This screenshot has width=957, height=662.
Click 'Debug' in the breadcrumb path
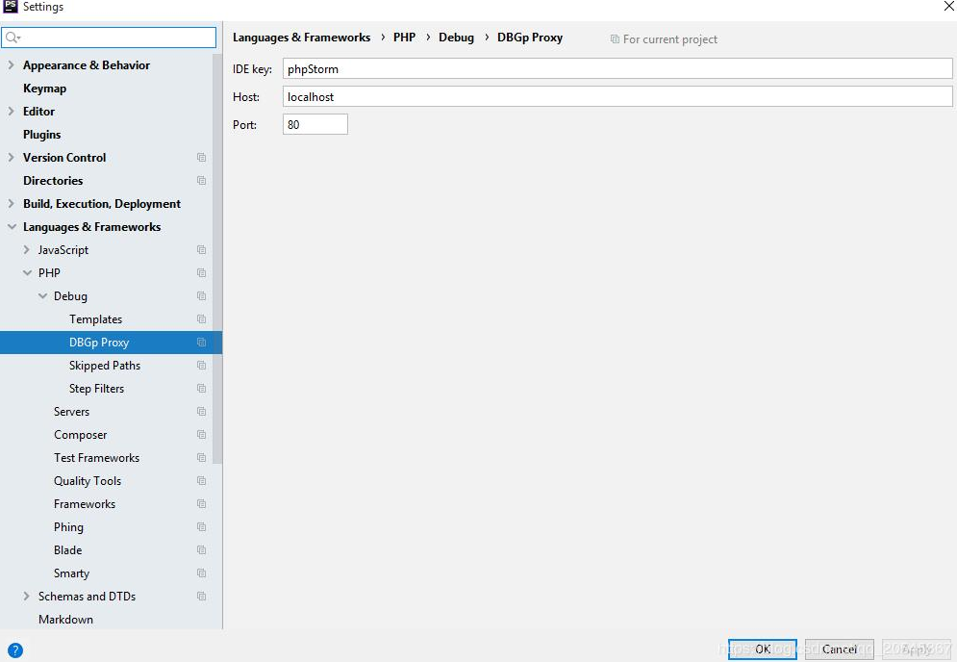tap(456, 38)
